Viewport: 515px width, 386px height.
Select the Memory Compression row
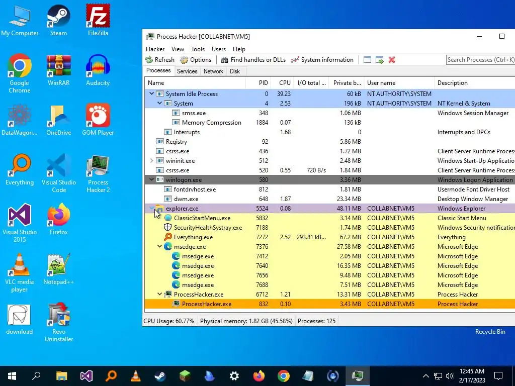tap(330, 123)
